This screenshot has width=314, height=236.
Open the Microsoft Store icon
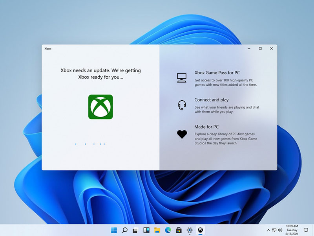click(x=179, y=230)
